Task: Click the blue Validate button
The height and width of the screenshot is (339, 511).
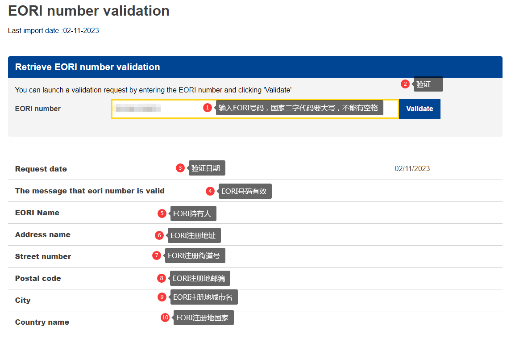Action: (419, 109)
